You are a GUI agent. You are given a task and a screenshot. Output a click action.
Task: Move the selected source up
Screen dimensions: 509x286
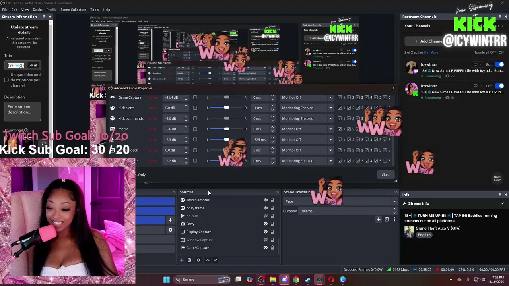click(x=208, y=260)
